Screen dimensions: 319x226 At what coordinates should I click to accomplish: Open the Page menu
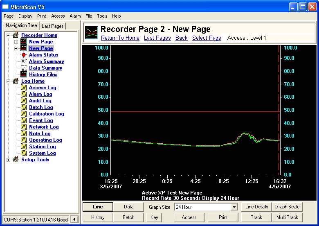click(x=9, y=16)
